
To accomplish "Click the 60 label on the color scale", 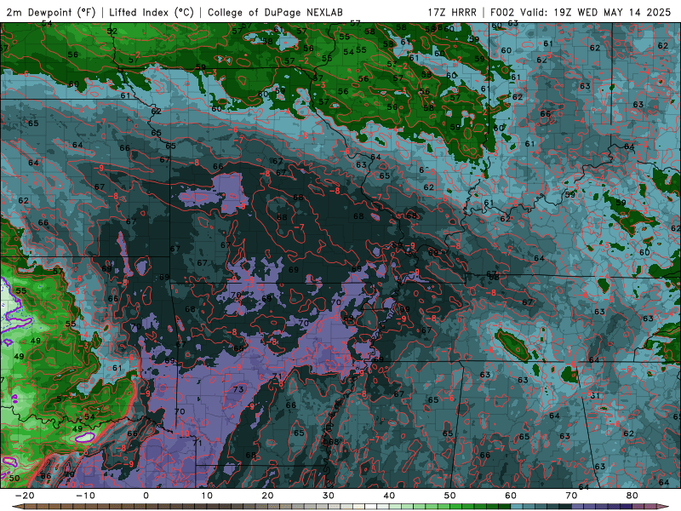I will coord(511,496).
